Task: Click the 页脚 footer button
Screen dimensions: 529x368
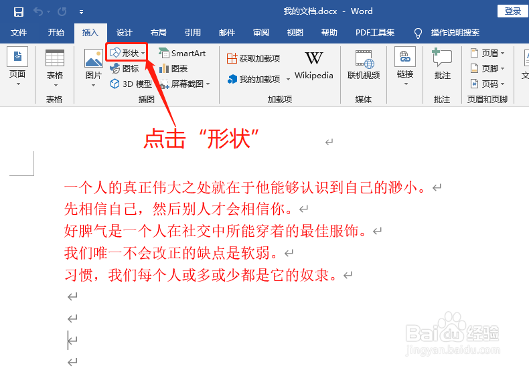Action: pos(484,68)
